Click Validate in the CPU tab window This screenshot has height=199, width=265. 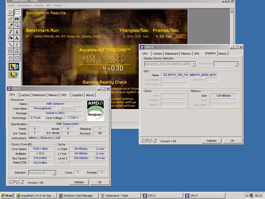[79, 182]
